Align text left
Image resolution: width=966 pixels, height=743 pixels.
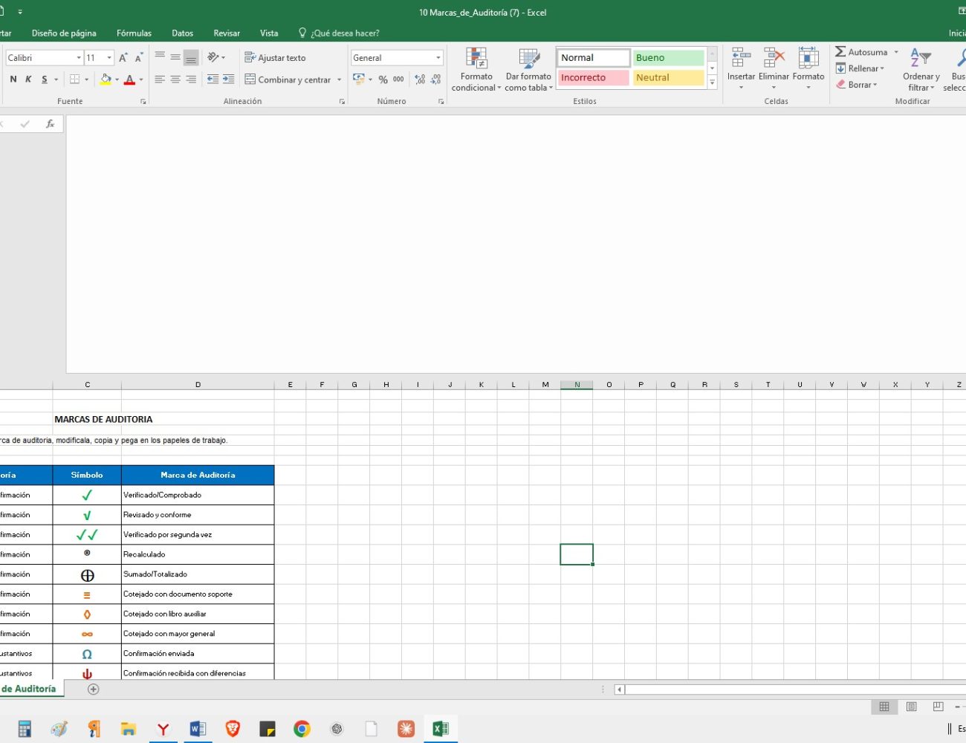coord(160,80)
